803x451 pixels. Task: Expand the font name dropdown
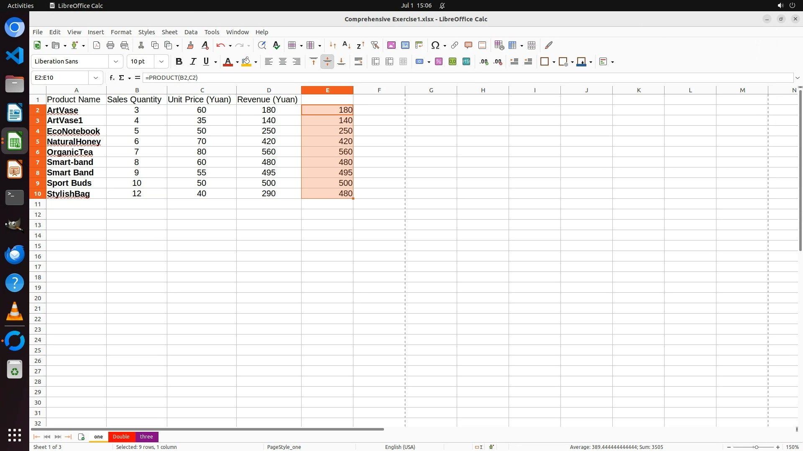tap(116, 61)
